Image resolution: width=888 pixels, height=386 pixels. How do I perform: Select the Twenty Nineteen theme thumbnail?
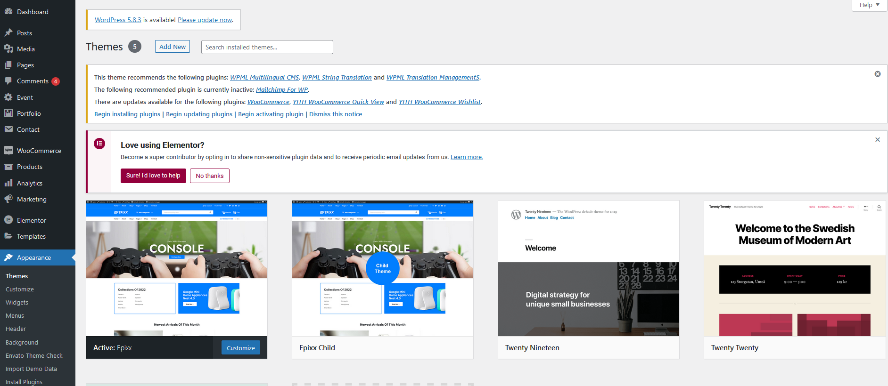pos(589,268)
